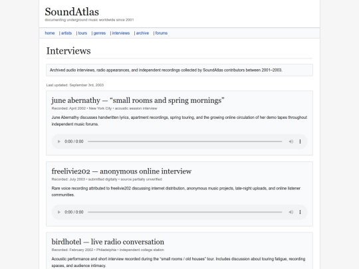Click 'Recorded: February 2002' metadata line
Screen dimensions: 359x269
(108, 250)
